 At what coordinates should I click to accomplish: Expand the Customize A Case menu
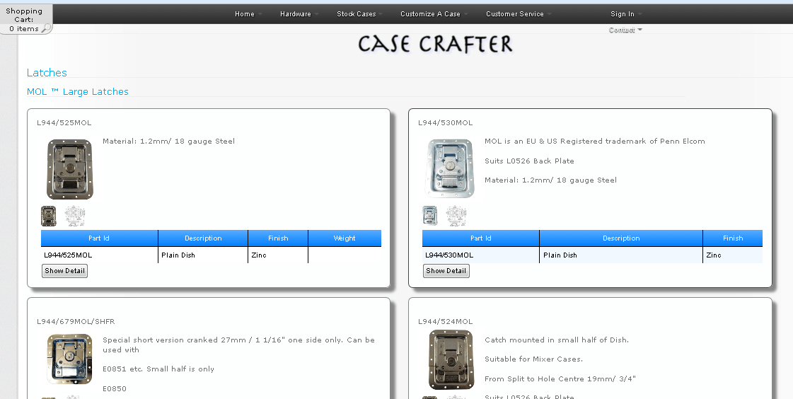[x=434, y=14]
